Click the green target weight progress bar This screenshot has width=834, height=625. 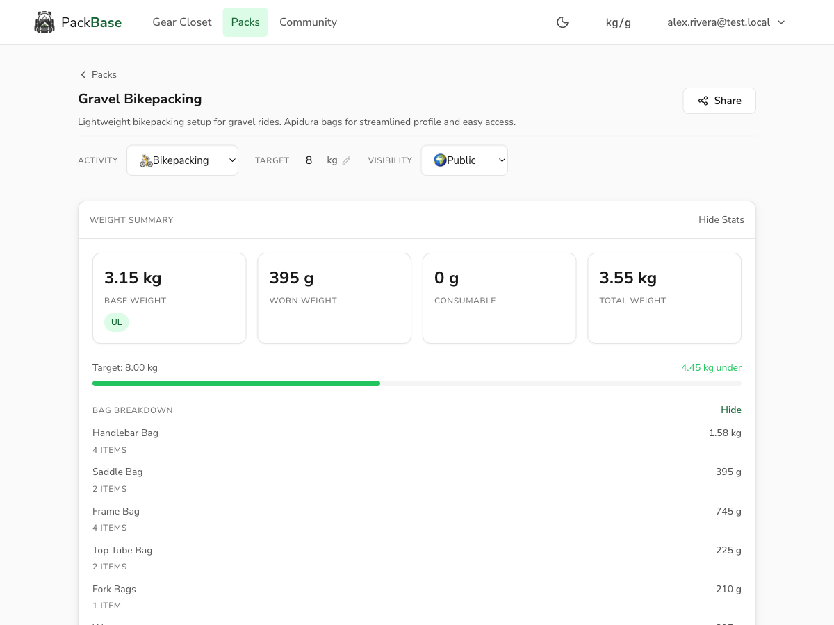coord(236,383)
